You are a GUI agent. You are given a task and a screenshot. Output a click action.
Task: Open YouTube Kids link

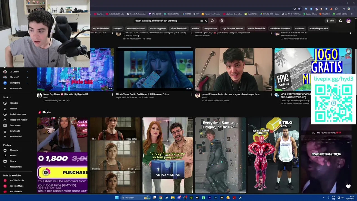(16, 192)
